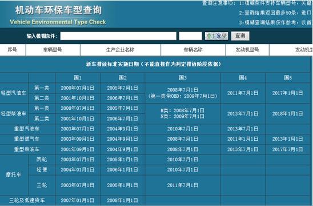Click the 查询 search button

tap(240, 36)
